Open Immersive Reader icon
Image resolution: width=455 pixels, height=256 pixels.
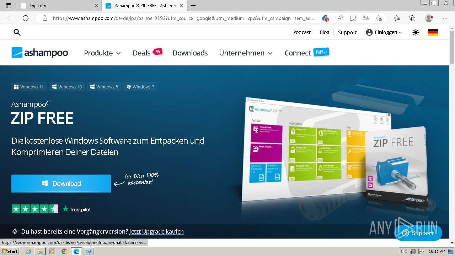click(x=353, y=18)
